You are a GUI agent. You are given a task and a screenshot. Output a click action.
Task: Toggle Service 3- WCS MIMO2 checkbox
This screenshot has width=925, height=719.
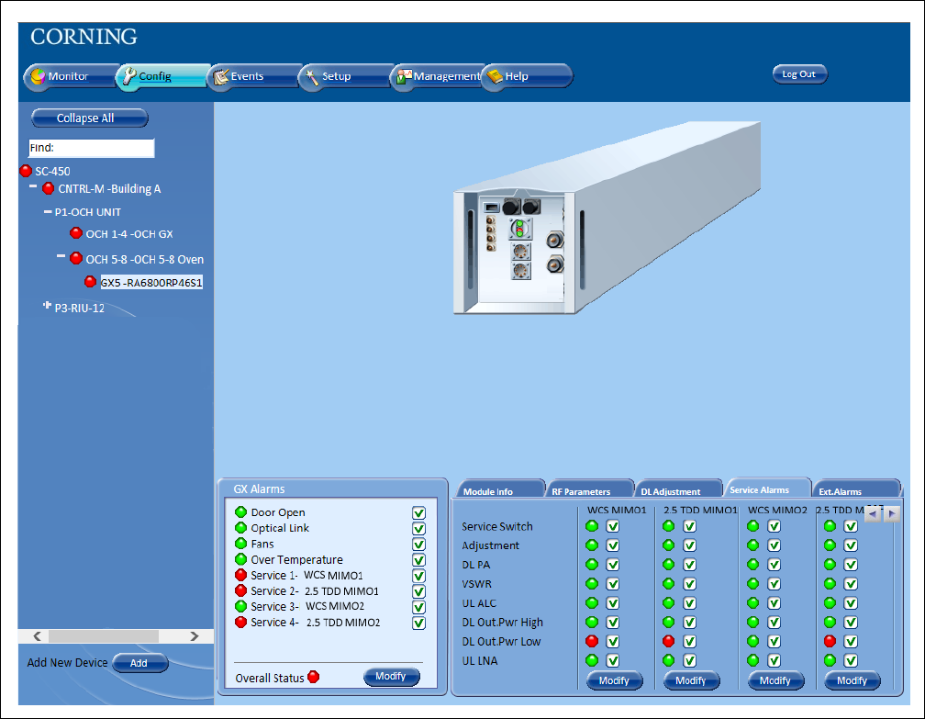pos(418,608)
